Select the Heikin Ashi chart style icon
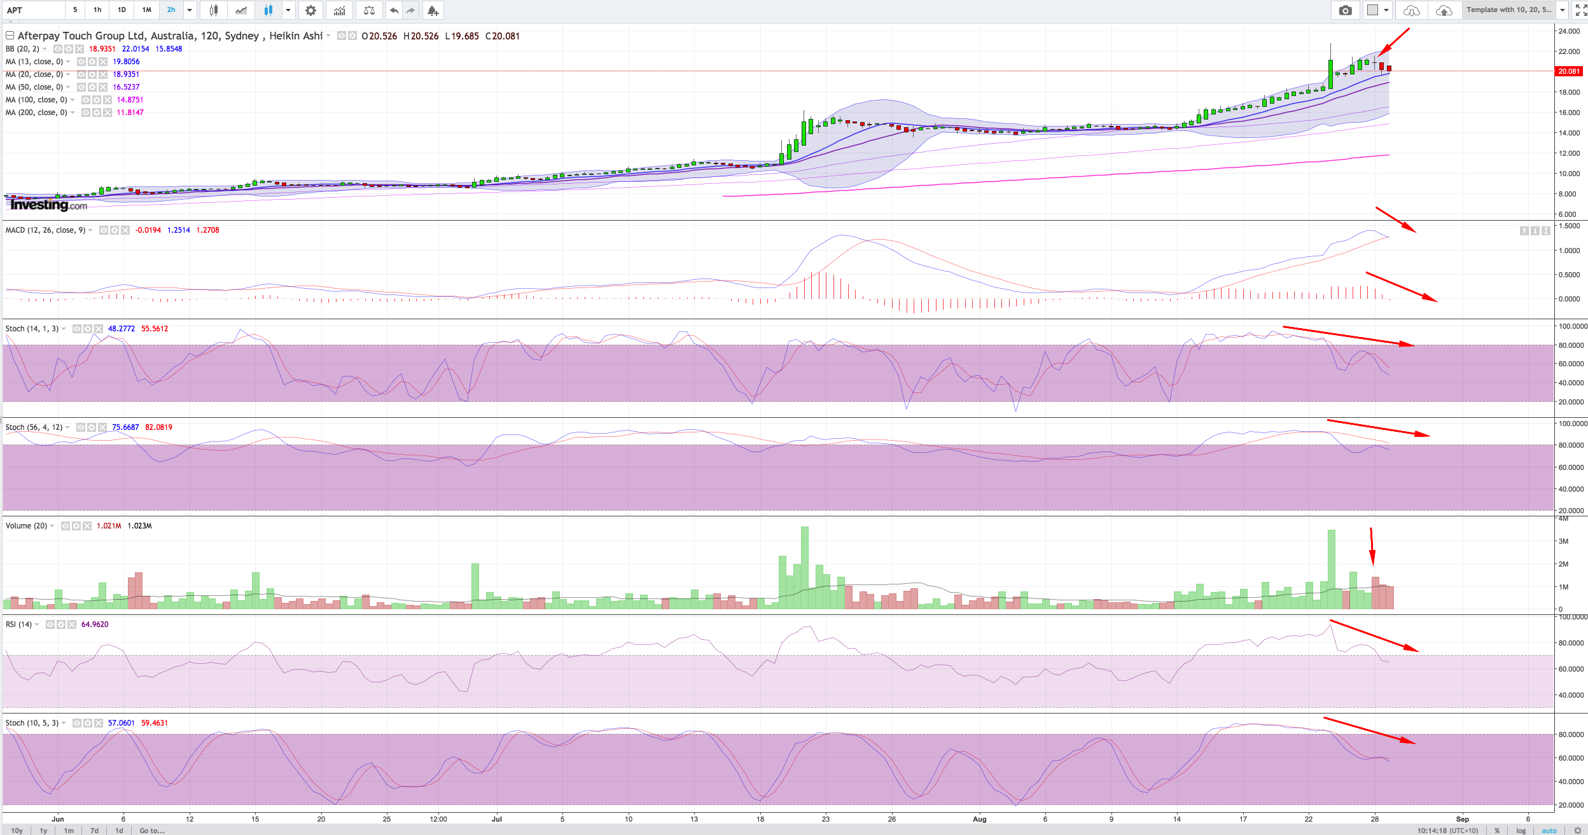Image resolution: width=1588 pixels, height=835 pixels. pos(268,10)
